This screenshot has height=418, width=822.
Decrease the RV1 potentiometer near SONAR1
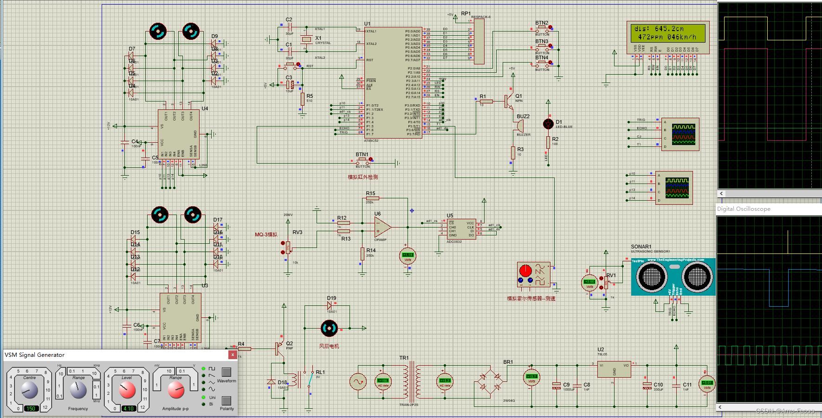click(601, 287)
